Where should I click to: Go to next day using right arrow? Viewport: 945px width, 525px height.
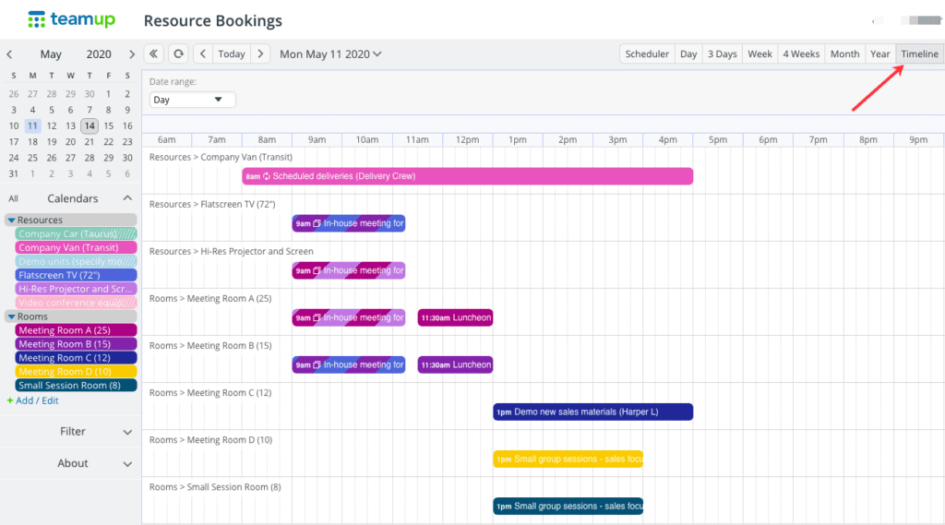[x=260, y=54]
